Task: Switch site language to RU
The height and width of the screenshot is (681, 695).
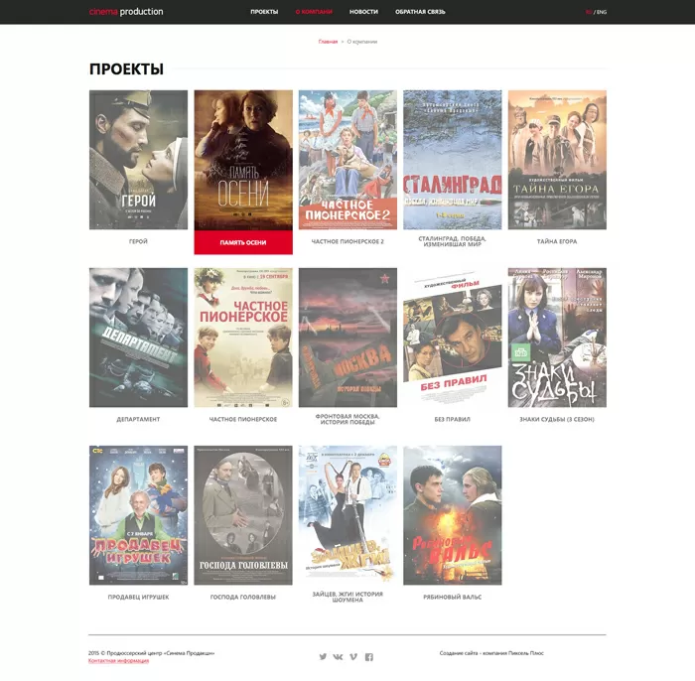Action: click(589, 12)
